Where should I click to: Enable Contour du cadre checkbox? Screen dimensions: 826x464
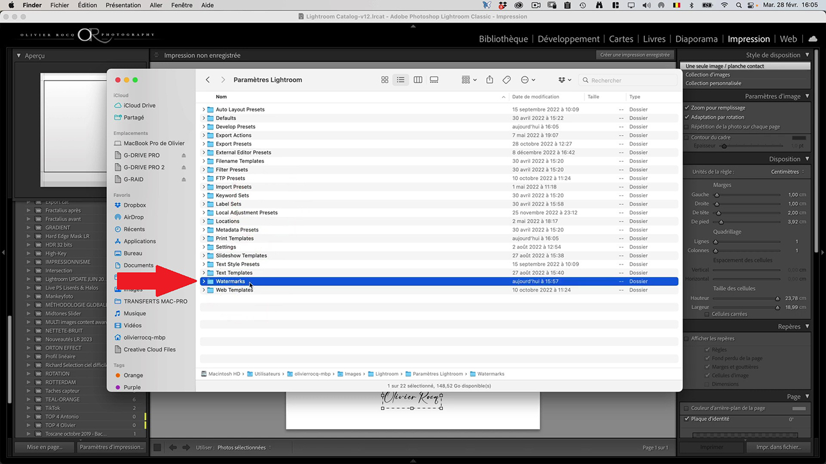pos(687,137)
